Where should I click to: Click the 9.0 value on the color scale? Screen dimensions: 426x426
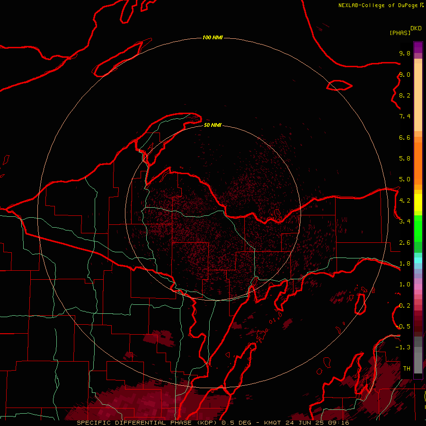(405, 74)
